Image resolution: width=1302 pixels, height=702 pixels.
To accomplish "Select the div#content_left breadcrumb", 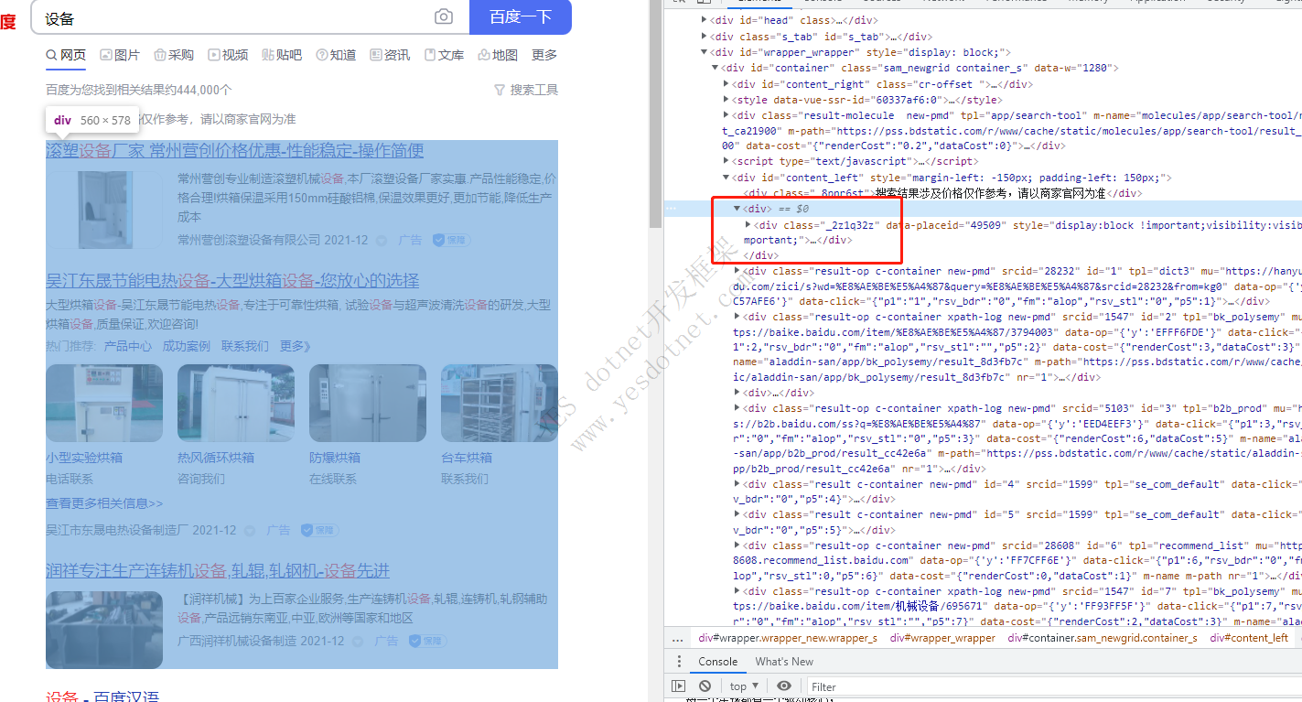I will click(x=1249, y=638).
